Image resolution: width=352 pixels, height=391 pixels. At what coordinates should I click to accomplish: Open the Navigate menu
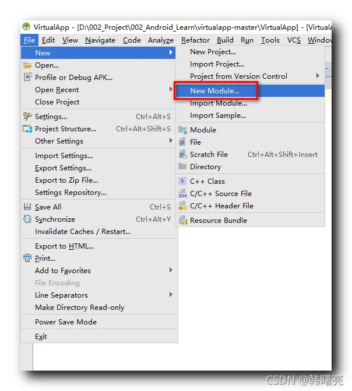(100, 40)
